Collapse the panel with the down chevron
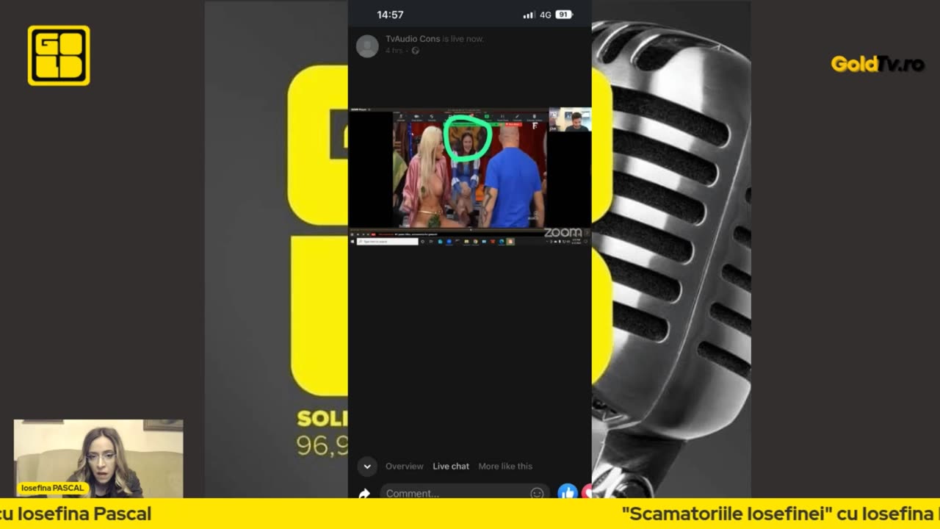Viewport: 940px width, 529px height. point(367,466)
